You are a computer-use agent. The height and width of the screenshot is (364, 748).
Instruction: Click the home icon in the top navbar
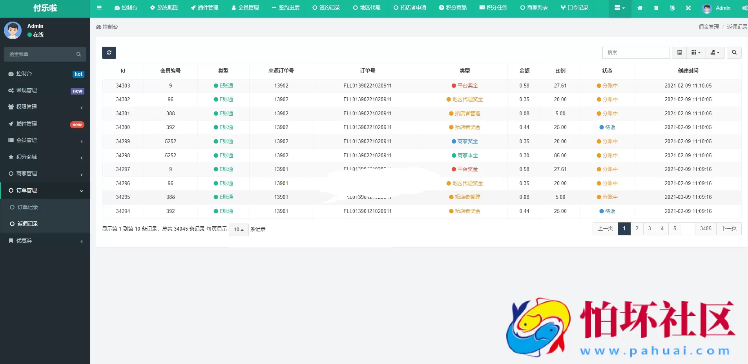640,8
